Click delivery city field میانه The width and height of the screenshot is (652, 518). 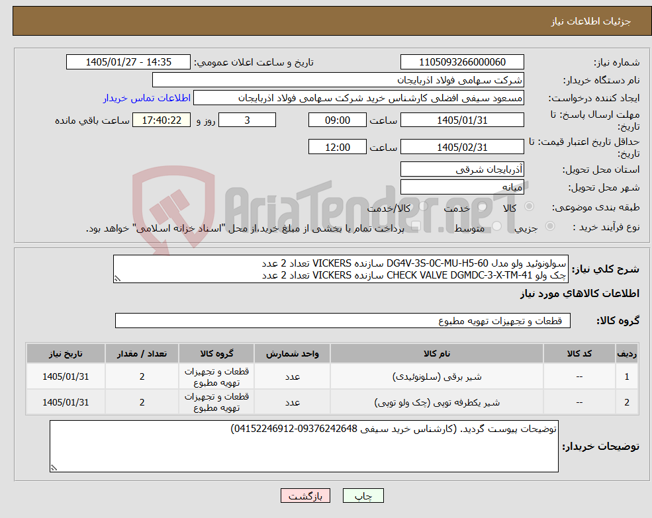[462, 187]
